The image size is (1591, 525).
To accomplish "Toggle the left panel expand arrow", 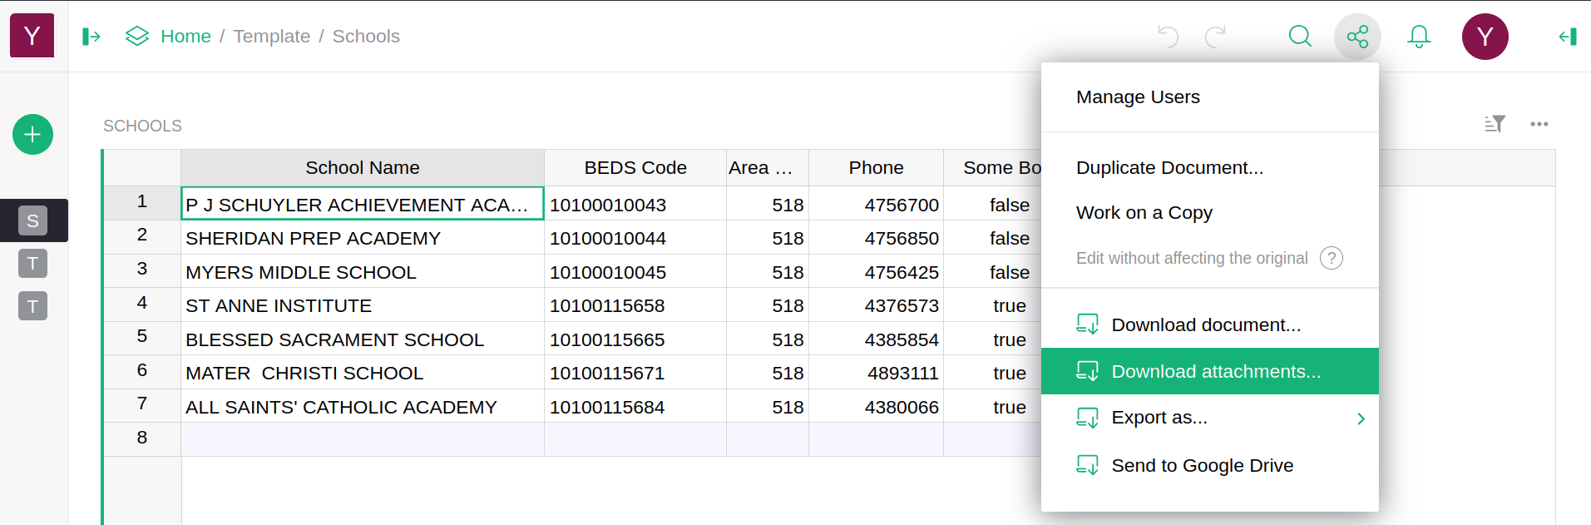I will (91, 37).
